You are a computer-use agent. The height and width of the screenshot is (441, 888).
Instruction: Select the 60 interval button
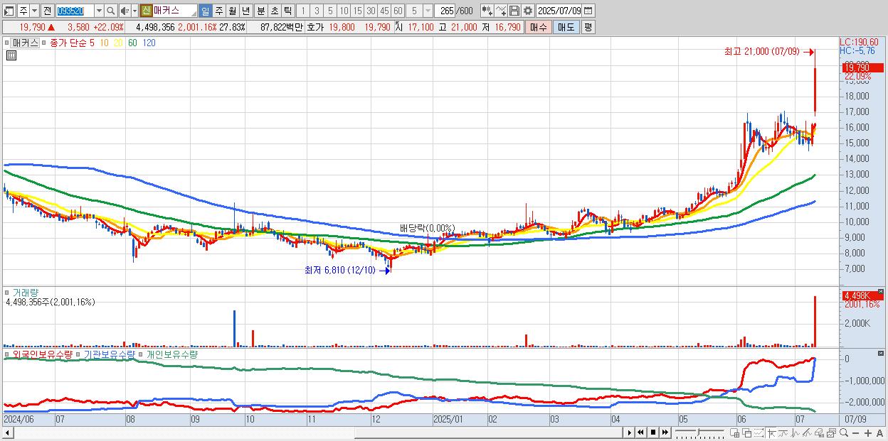pos(398,11)
